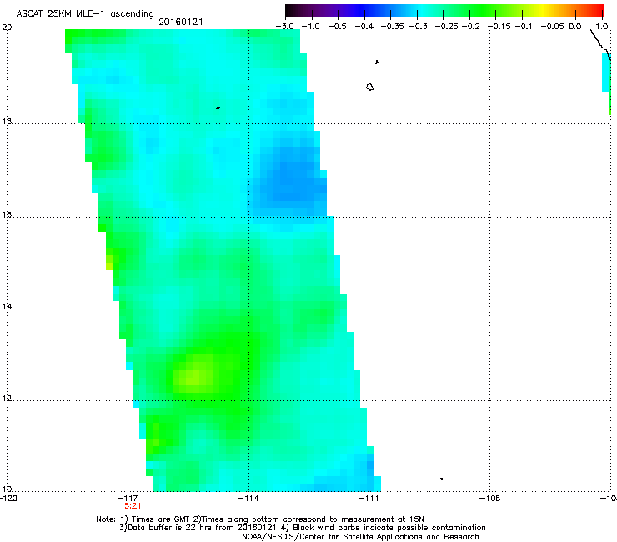
Task: Click the 12 latitude axis label
Action: coord(7,399)
